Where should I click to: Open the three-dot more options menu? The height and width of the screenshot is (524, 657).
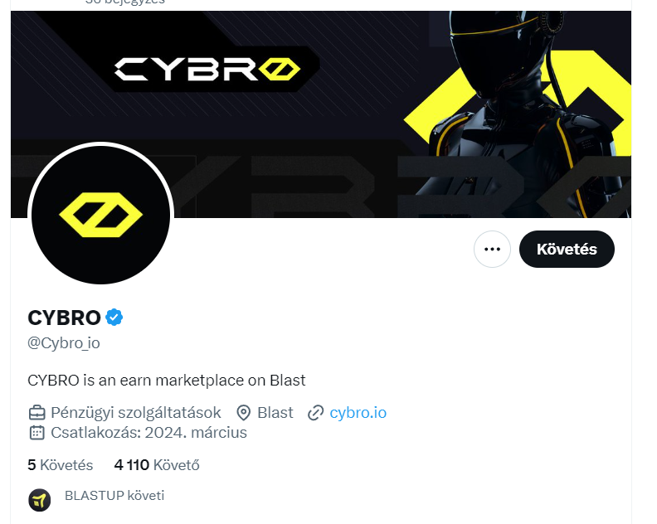(x=492, y=250)
